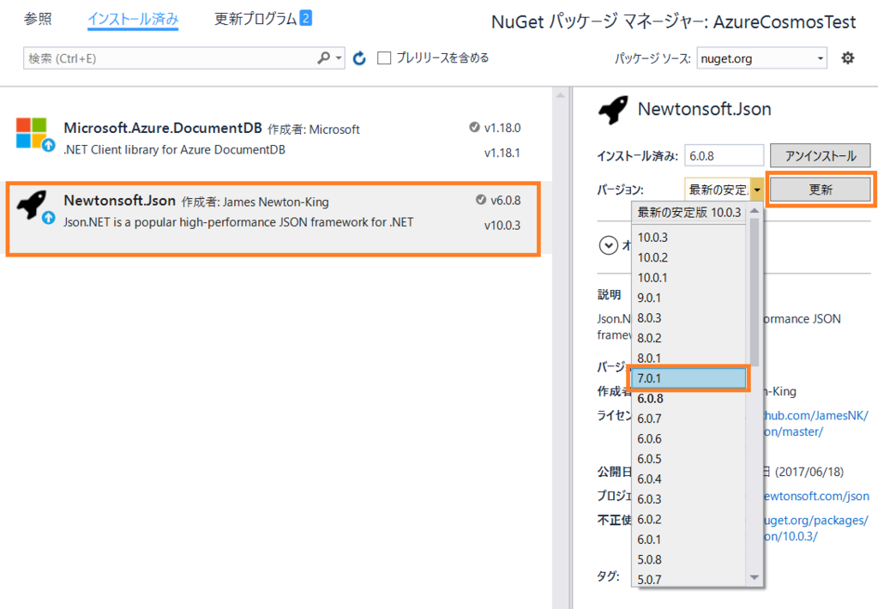
Task: Select version 10.0.3 from the list
Action: click(689, 237)
